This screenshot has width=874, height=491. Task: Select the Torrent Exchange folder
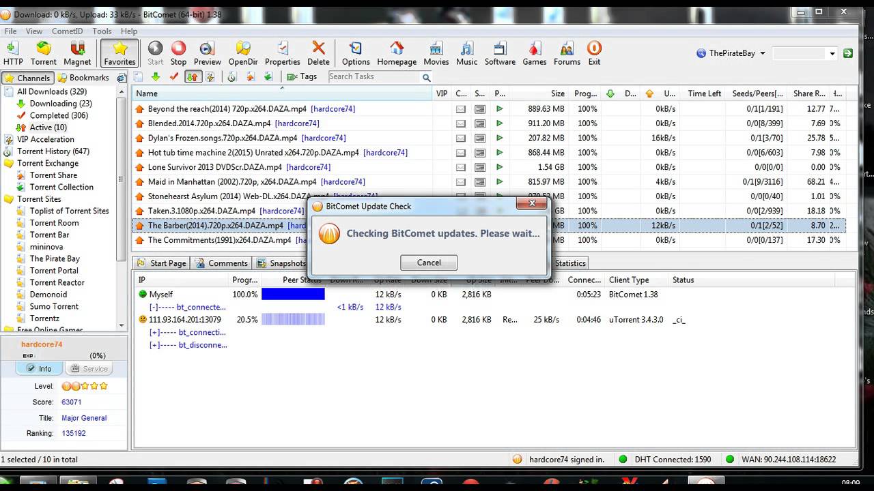click(x=48, y=163)
